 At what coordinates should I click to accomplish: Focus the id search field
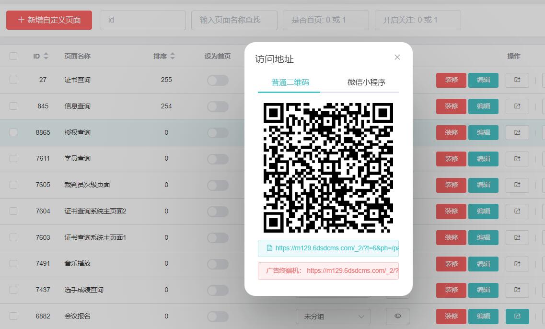pos(143,20)
